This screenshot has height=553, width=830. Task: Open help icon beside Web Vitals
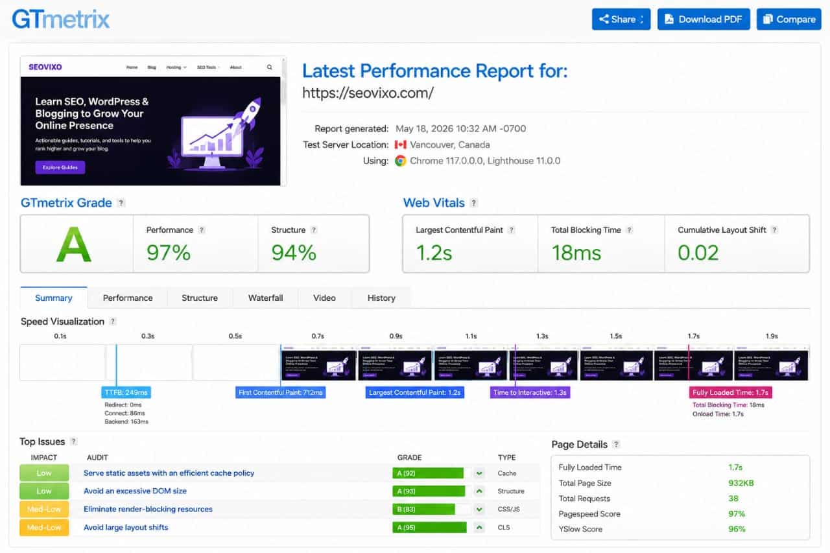[x=473, y=203]
